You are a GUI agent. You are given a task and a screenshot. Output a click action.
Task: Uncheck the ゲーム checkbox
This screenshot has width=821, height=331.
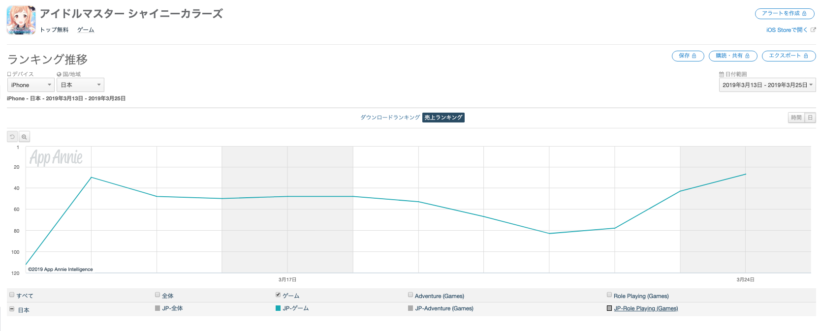pos(278,295)
